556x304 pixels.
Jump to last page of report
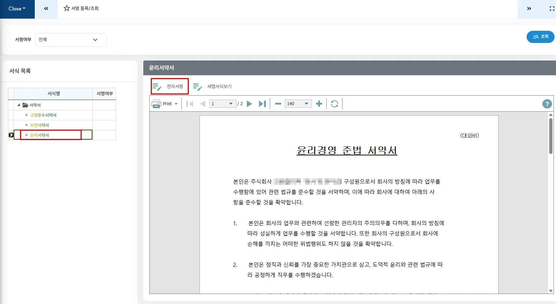262,104
